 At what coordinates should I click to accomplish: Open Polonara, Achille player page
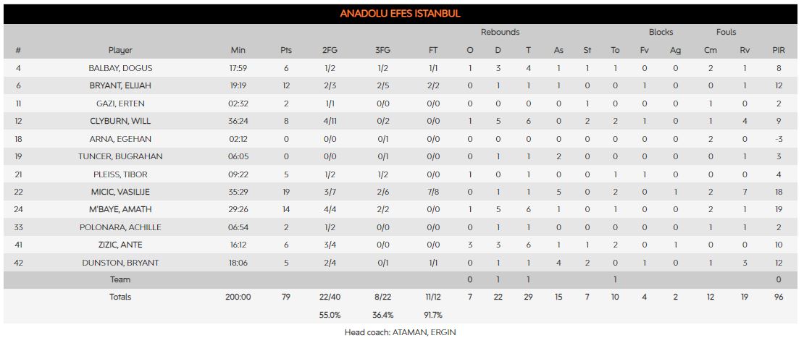(x=120, y=227)
